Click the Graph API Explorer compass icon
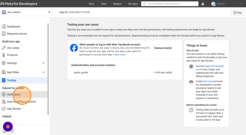 pos(191,67)
